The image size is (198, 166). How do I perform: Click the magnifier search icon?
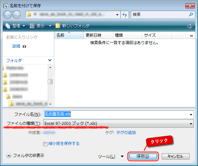point(191,15)
